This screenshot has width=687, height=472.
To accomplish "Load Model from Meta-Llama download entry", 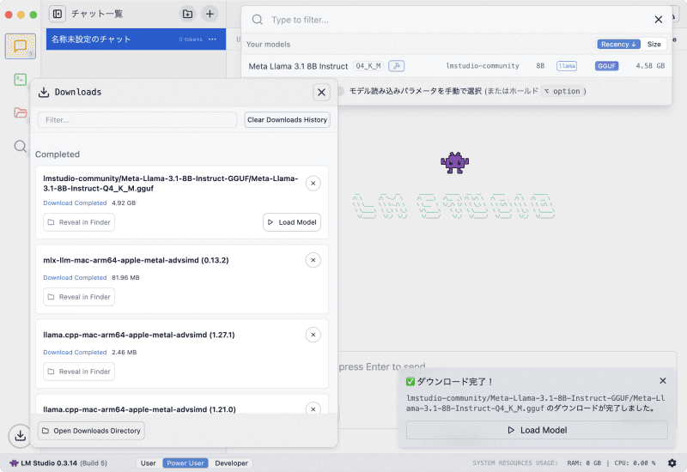I will pyautogui.click(x=292, y=222).
